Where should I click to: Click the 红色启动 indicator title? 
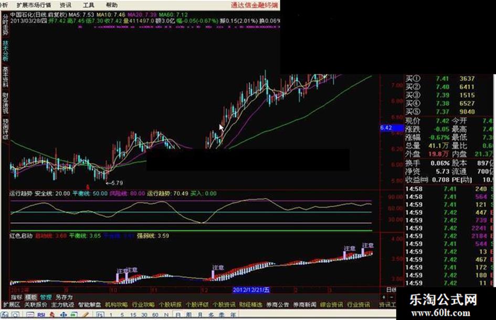(x=21, y=236)
